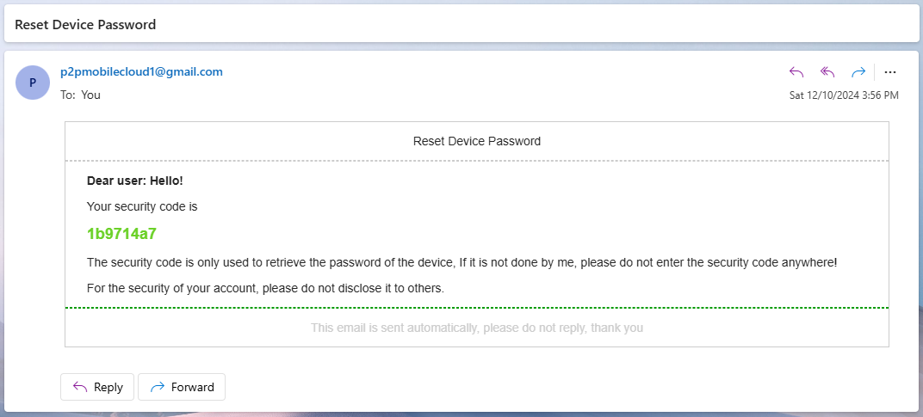
Task: Click the sender avatar circle labeled P
Action: 33,83
